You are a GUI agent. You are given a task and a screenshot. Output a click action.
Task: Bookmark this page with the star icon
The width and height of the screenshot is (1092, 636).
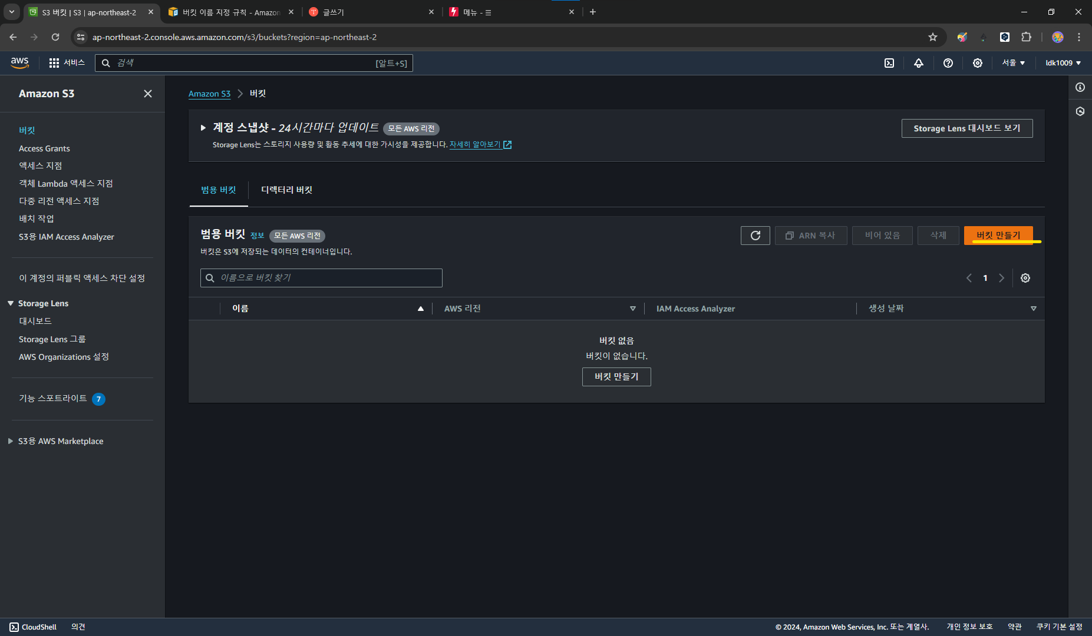click(933, 37)
